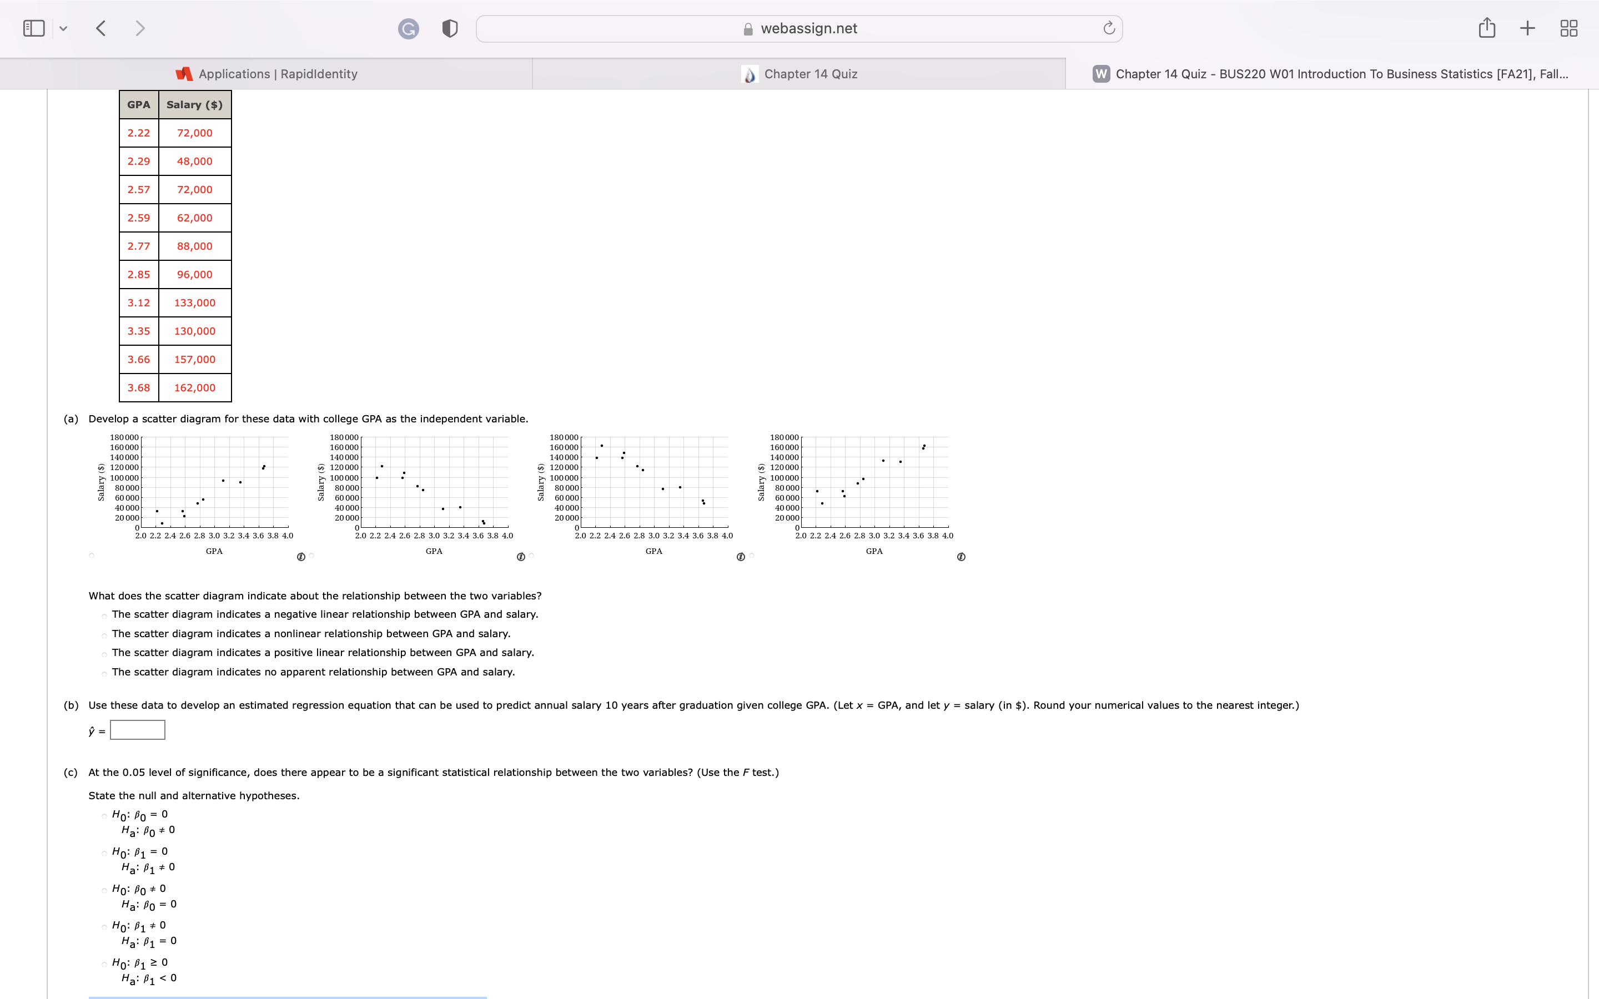The height and width of the screenshot is (999, 1599).
Task: Click the privacy shield icon in toolbar
Action: [449, 28]
